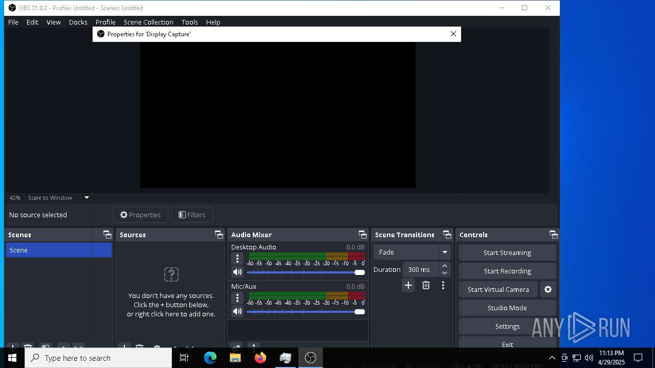Click the Desktop Audio 0.0 dB value
Screen dimensions: 655x368
pyautogui.click(x=356, y=247)
